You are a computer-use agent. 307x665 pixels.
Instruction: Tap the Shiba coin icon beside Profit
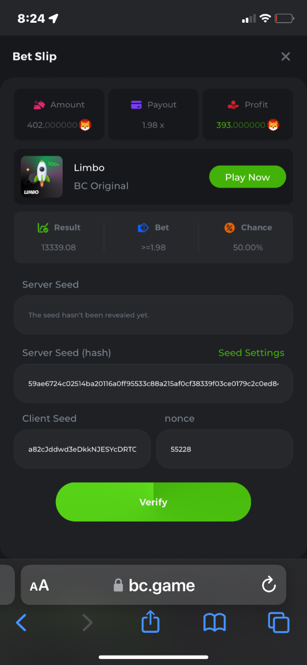click(274, 125)
